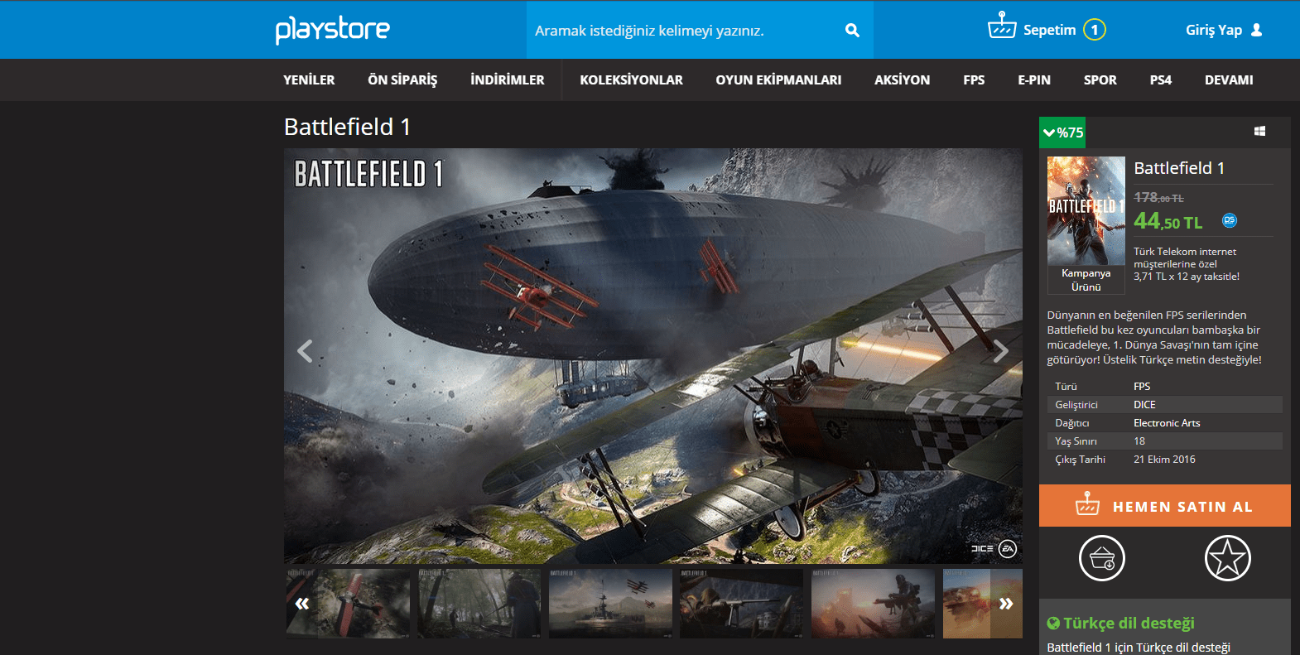Open the Sepetim cart link

click(1049, 30)
